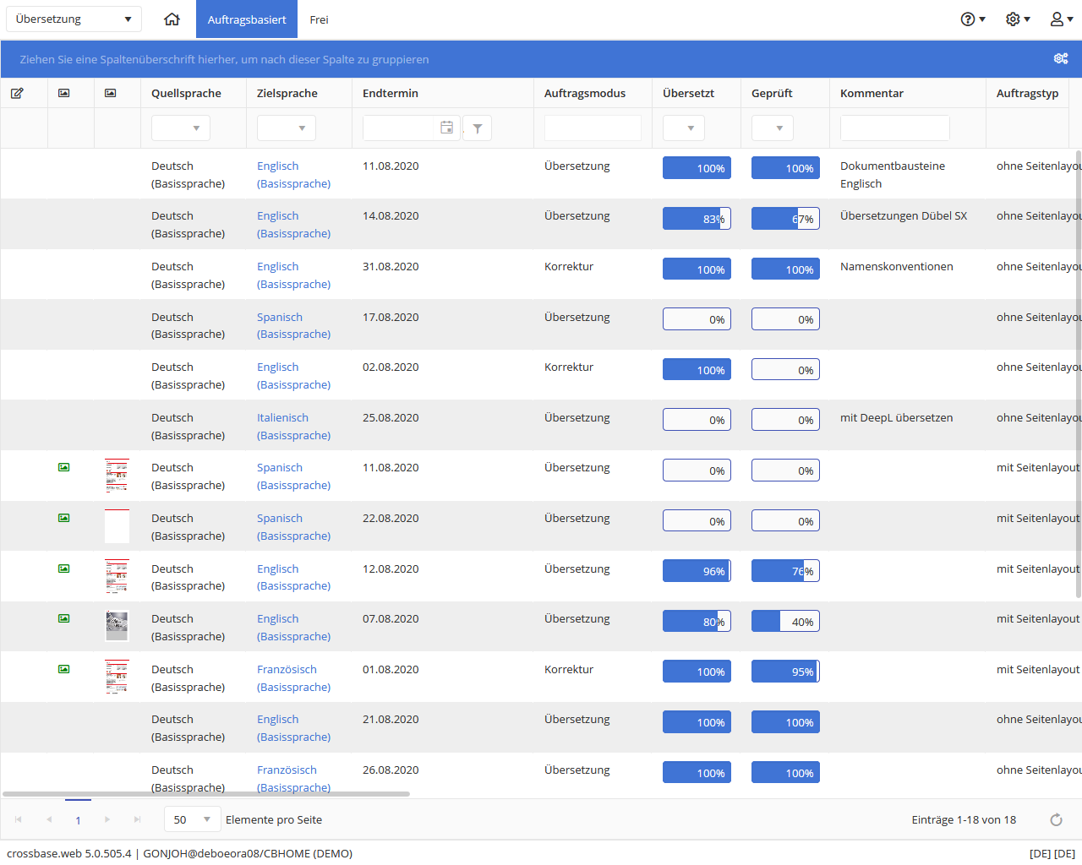
Task: Open the Quellsprache filter dropdown
Action: pos(181,128)
